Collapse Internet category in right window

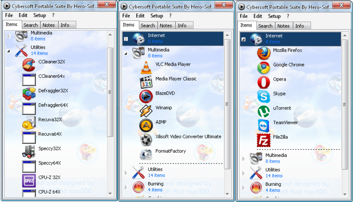coord(243,39)
